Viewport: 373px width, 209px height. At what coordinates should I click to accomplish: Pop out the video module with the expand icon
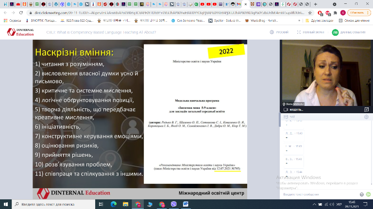click(366, 109)
